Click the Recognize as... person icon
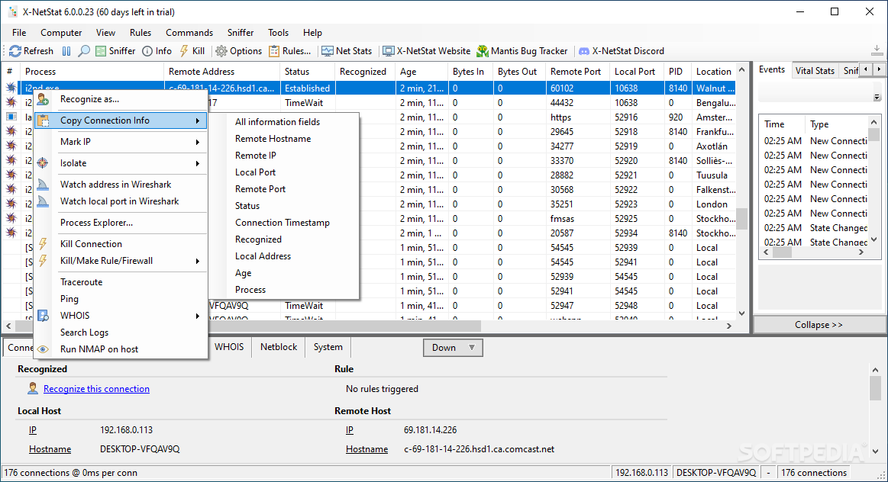The width and height of the screenshot is (888, 482). (43, 100)
